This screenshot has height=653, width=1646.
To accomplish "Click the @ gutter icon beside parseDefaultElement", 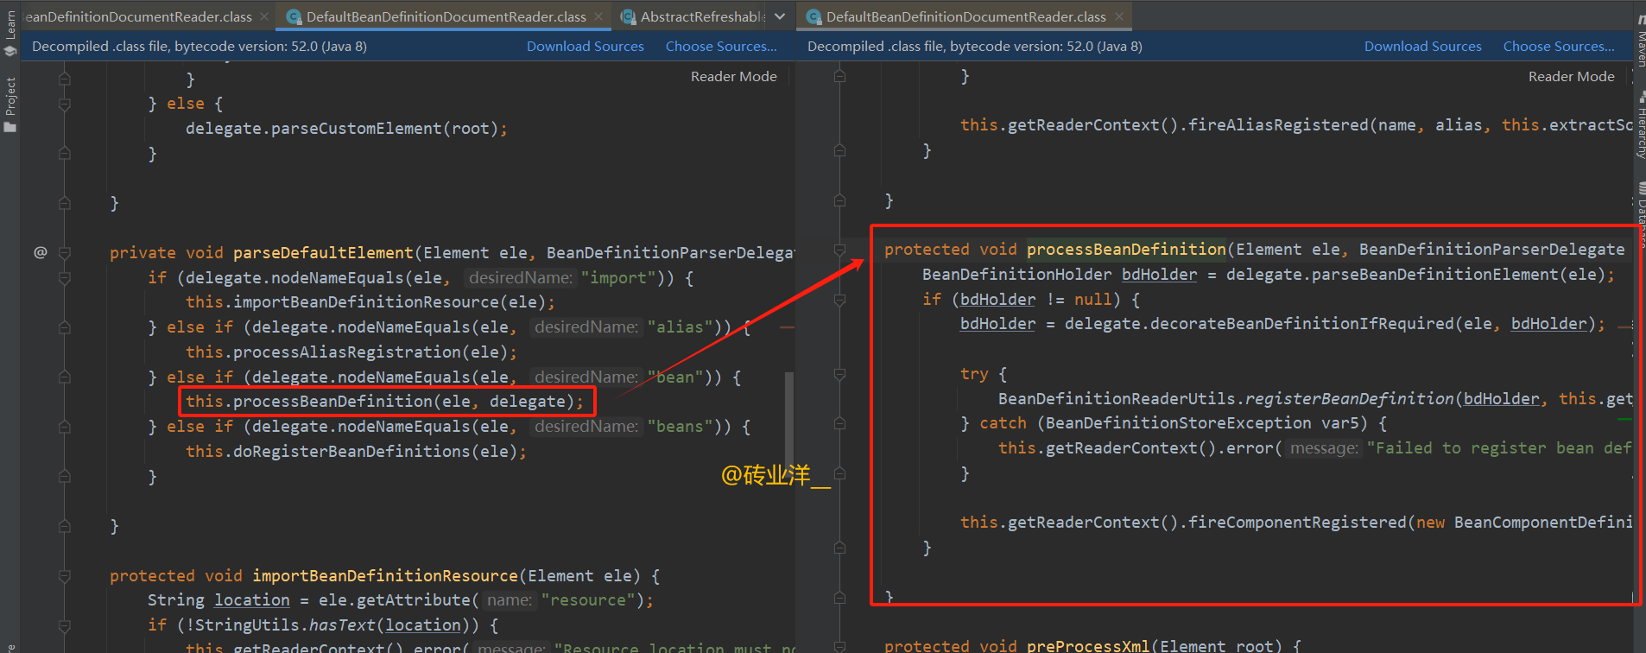I will (x=41, y=252).
